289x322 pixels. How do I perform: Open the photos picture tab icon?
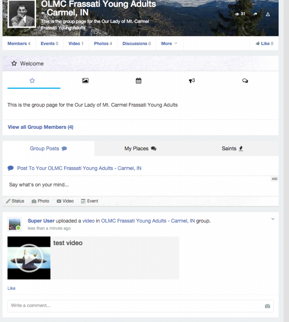85,80
